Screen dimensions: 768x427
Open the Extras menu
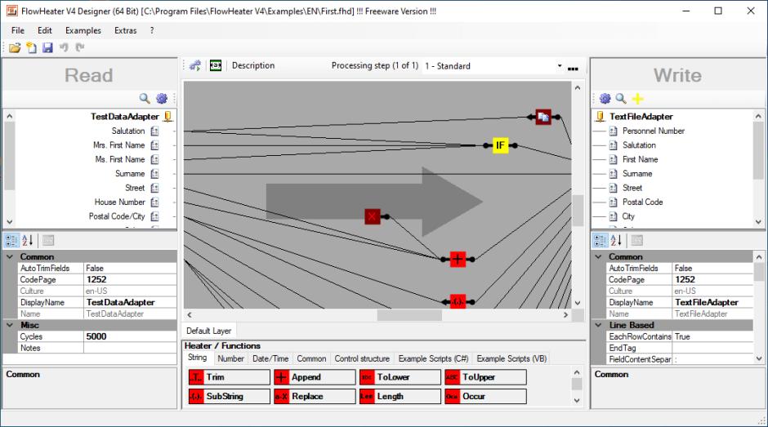click(125, 30)
